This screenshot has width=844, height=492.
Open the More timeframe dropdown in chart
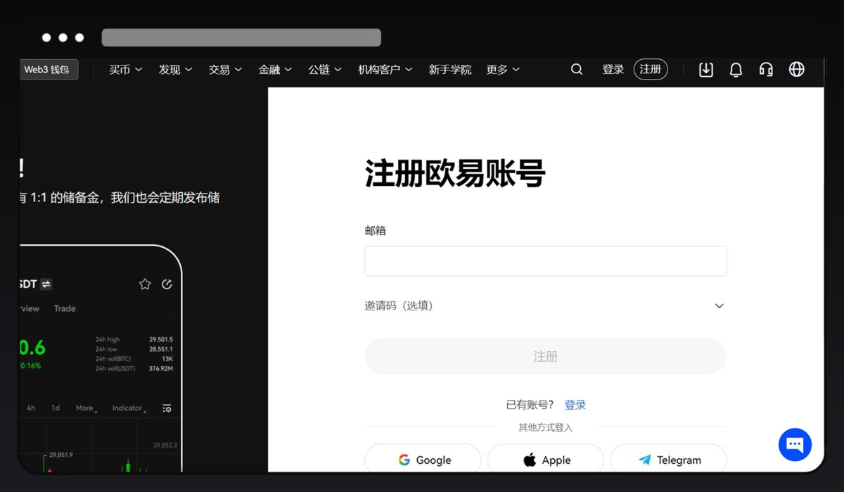[x=86, y=408]
